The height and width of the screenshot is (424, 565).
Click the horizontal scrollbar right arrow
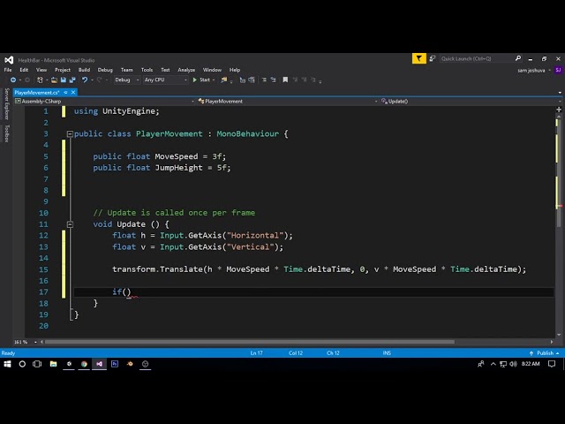click(551, 342)
